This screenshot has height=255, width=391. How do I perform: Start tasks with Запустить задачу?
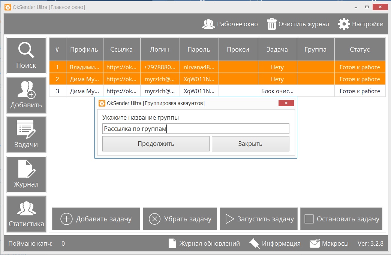click(x=258, y=219)
